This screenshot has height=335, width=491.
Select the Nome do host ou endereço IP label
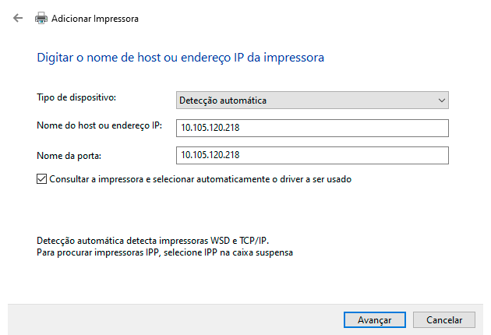point(99,125)
